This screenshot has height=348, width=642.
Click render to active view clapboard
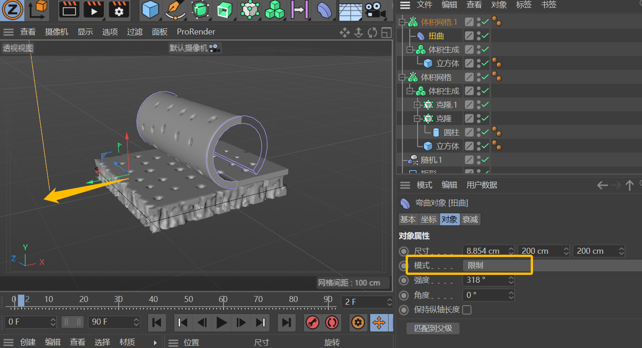tap(69, 10)
